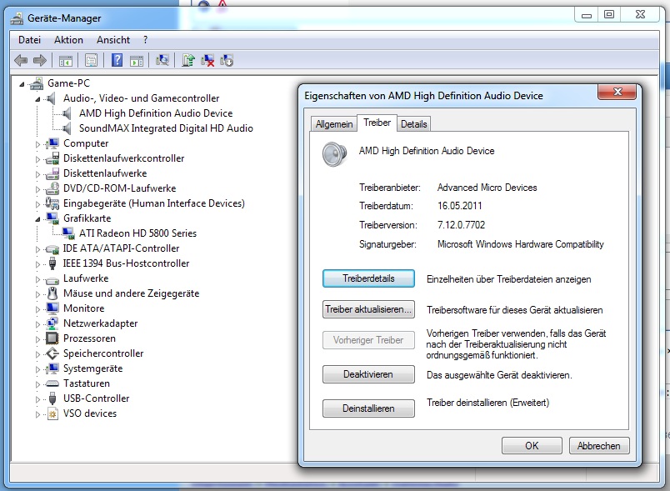
Task: Select the Treiber tab
Action: 377,123
